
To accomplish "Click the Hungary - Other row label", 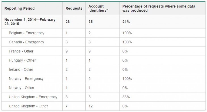I will [22, 60].
